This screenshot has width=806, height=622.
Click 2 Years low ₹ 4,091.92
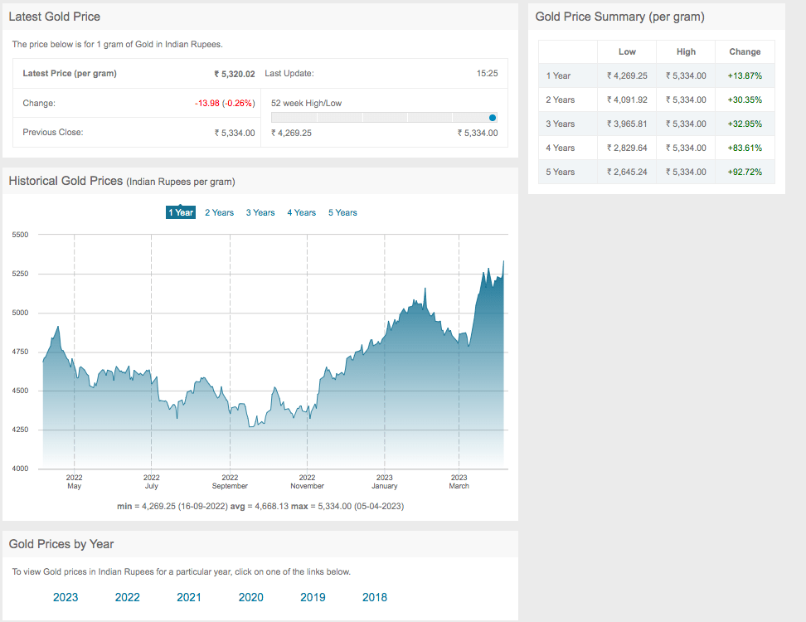click(627, 100)
